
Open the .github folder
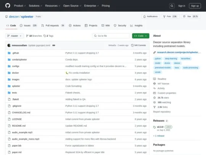click(16, 53)
